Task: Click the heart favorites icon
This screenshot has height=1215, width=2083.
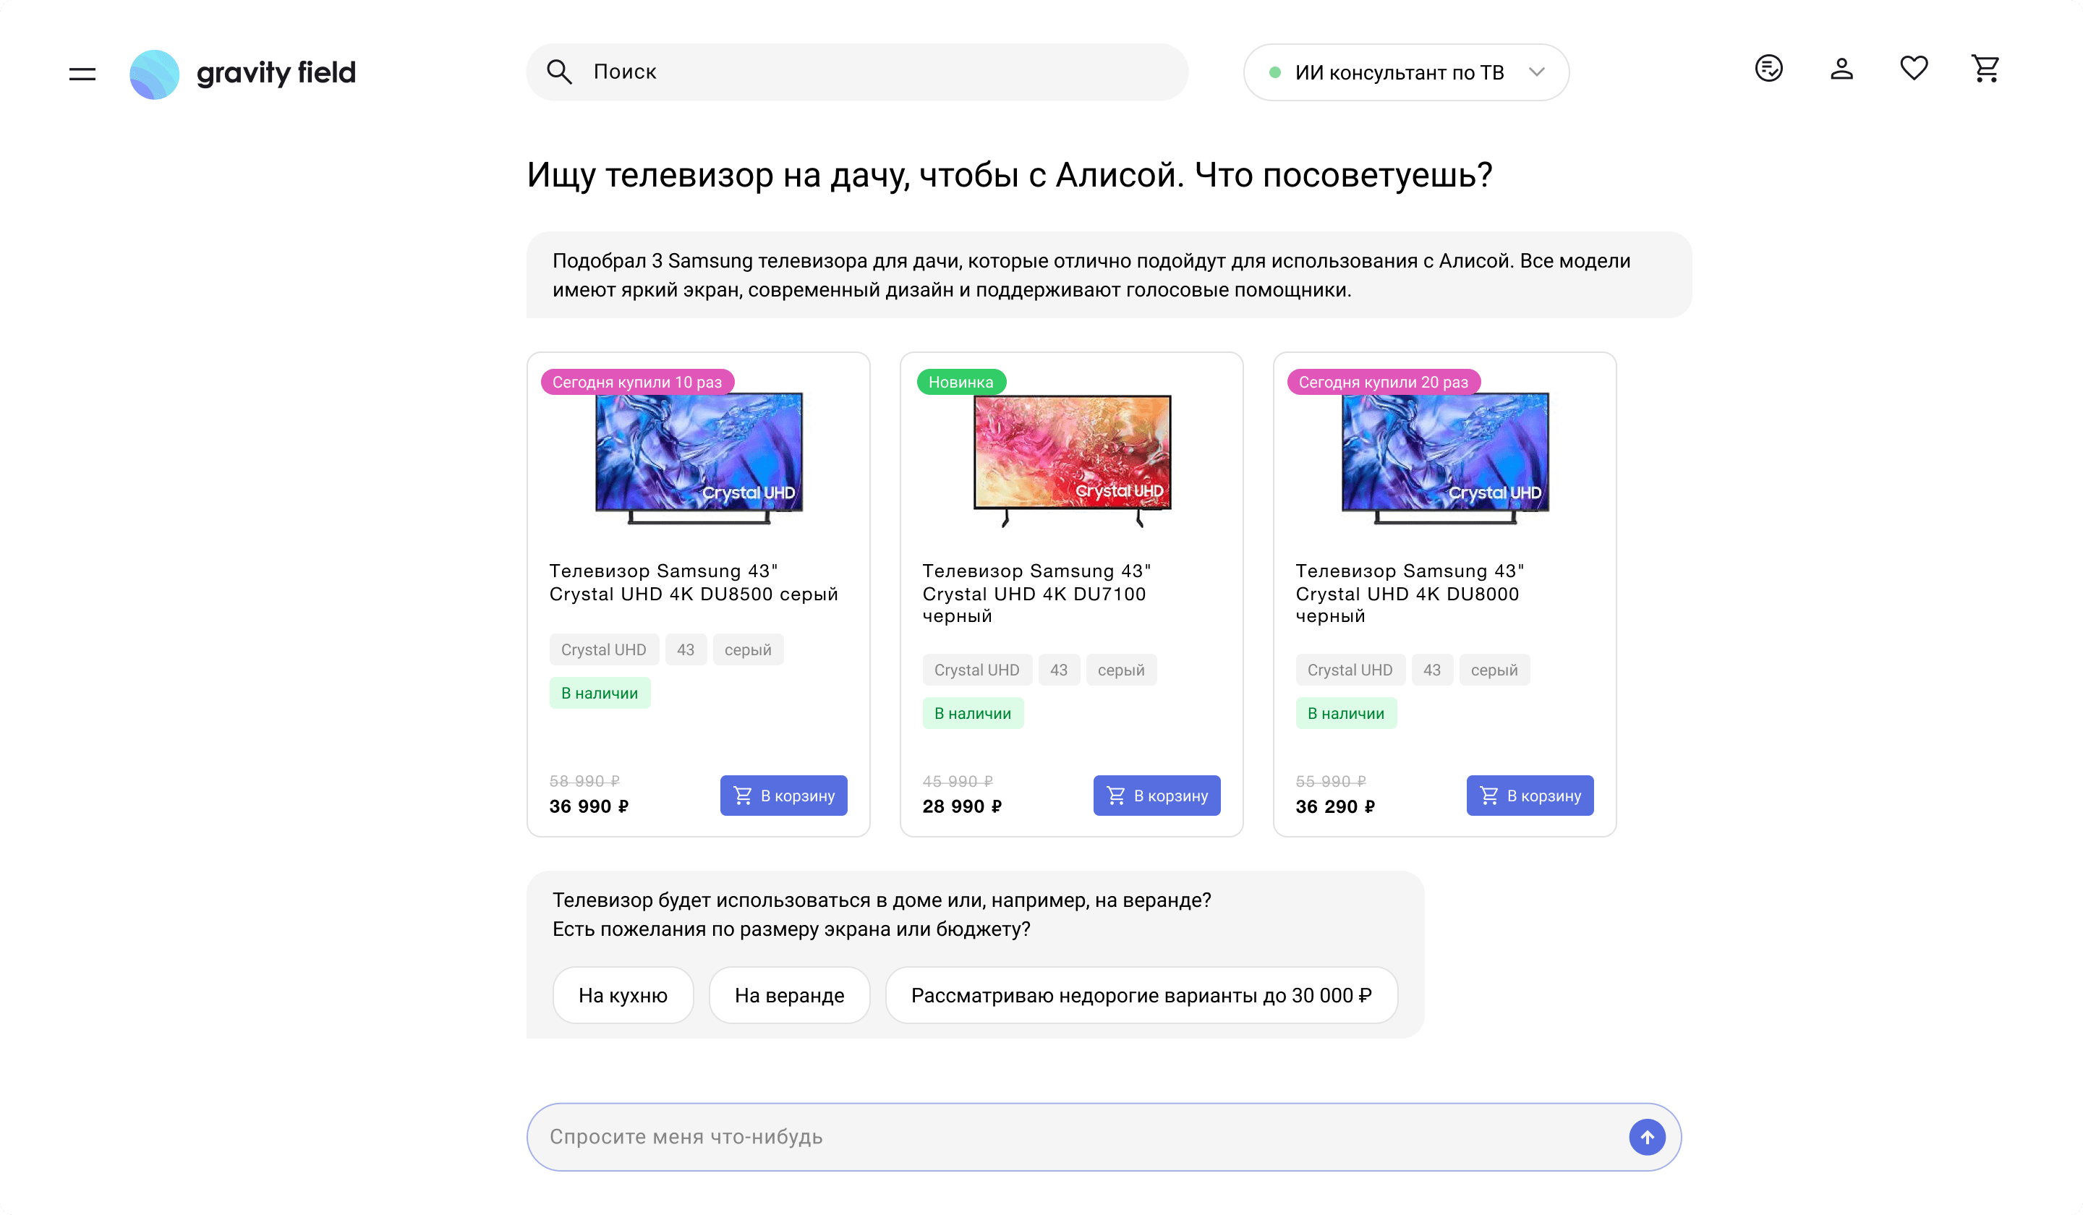Action: tap(1913, 69)
